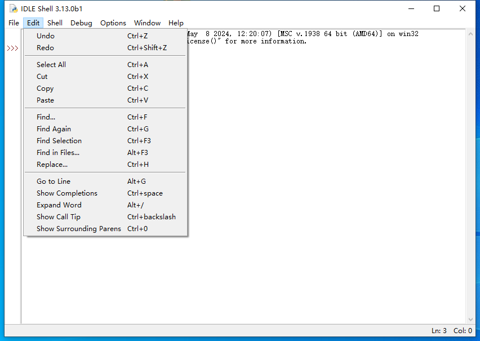
Task: Click the scrollbar up arrow
Action: [470, 34]
